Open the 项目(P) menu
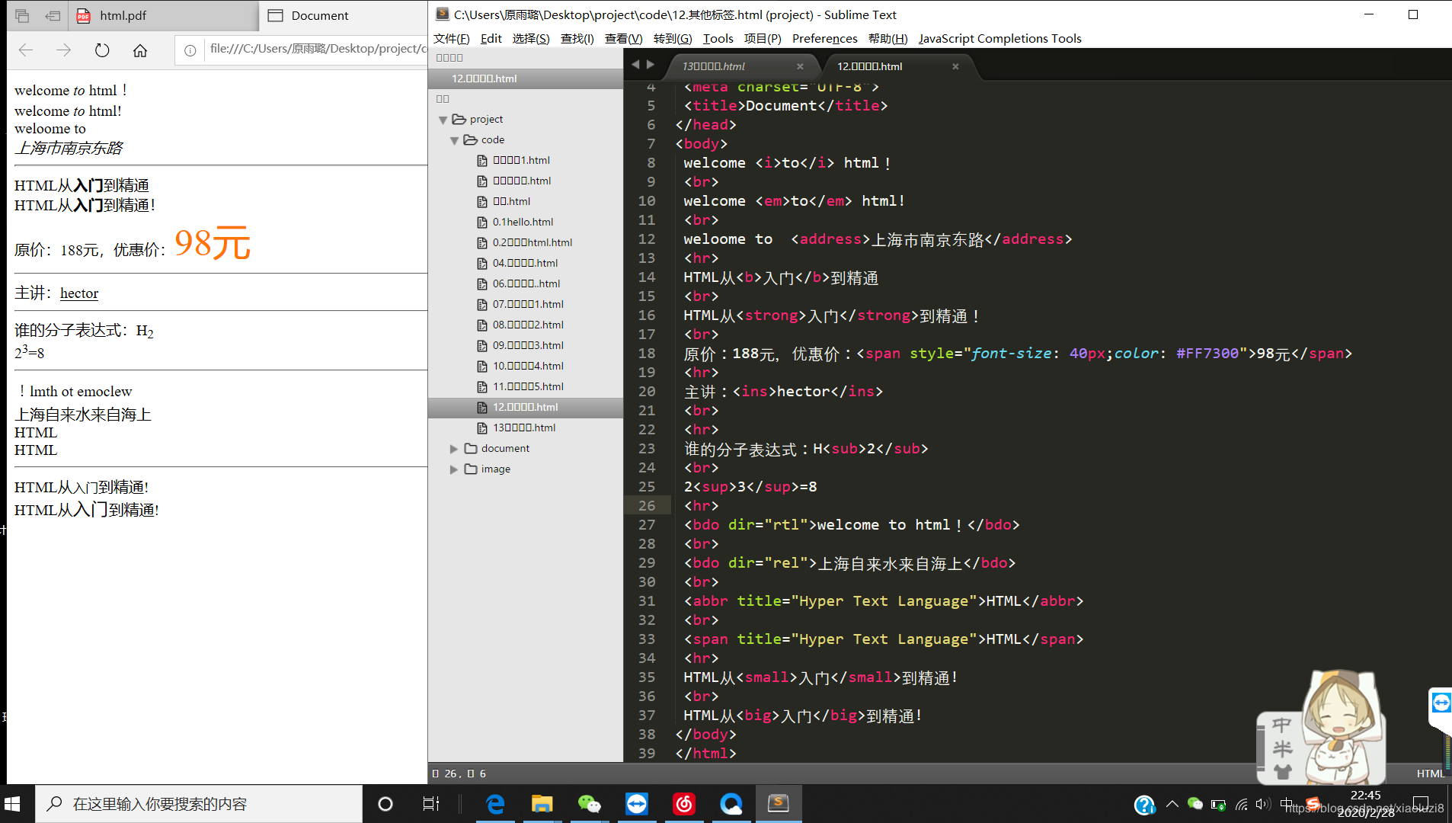 pos(763,38)
